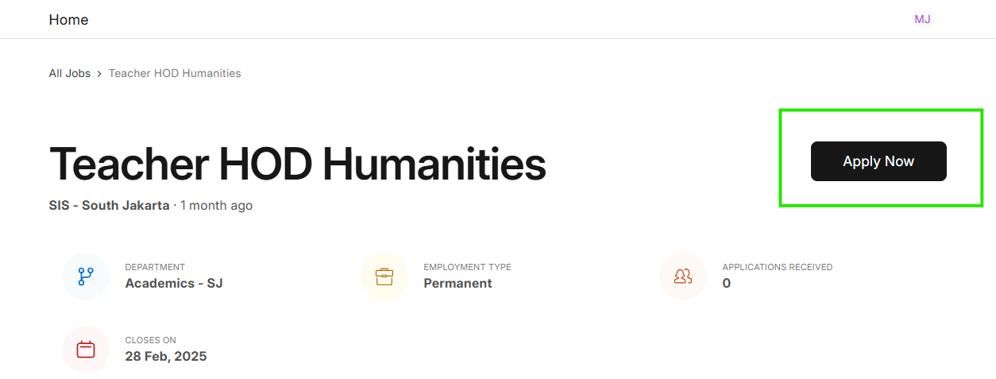The image size is (996, 379).
Task: Click the Closes On calendar icon
Action: (86, 350)
